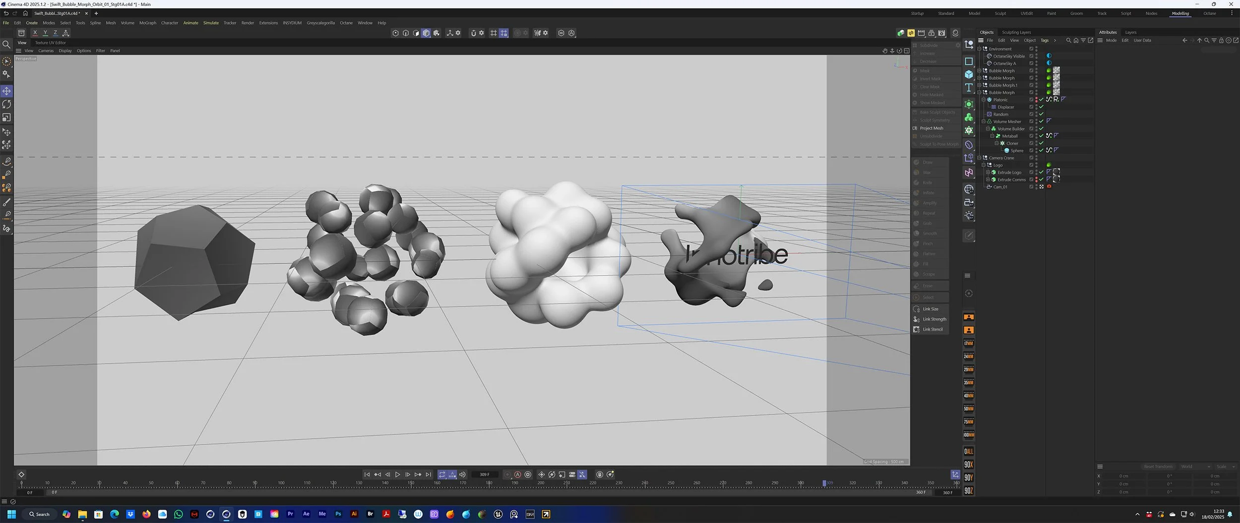Toggle the X axis lock
Viewport: 1240px width, 523px height.
point(35,33)
